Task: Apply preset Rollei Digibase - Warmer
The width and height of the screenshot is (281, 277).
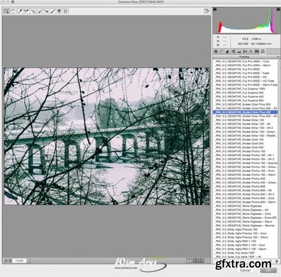Action: click(246, 225)
